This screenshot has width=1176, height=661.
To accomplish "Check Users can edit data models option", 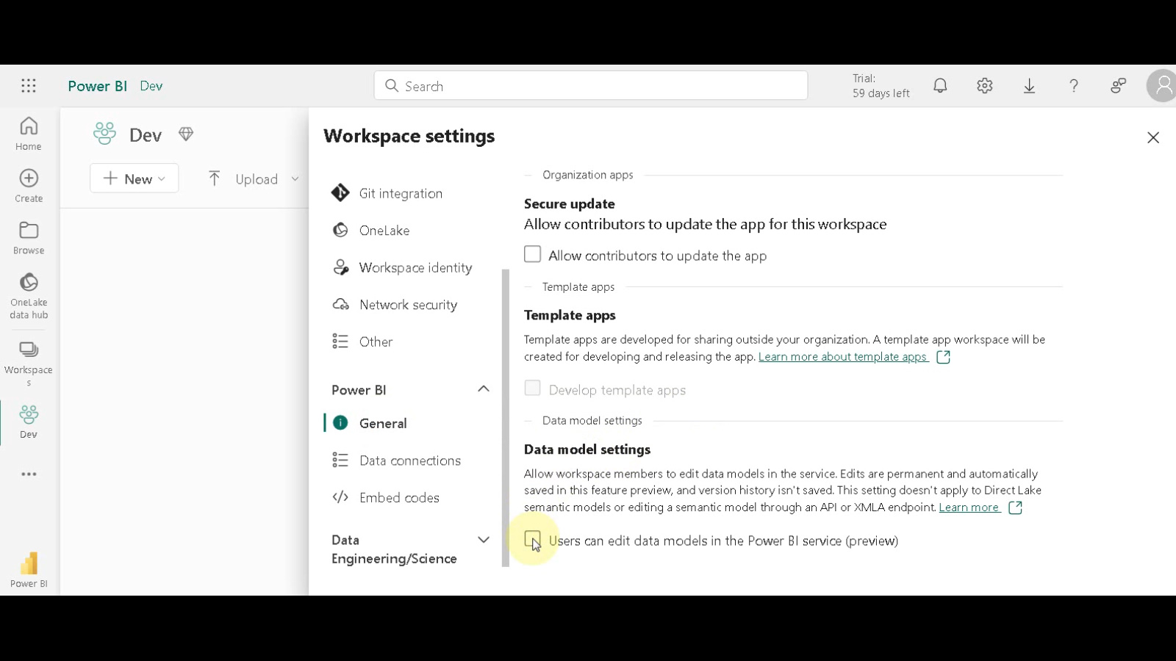I will (532, 540).
